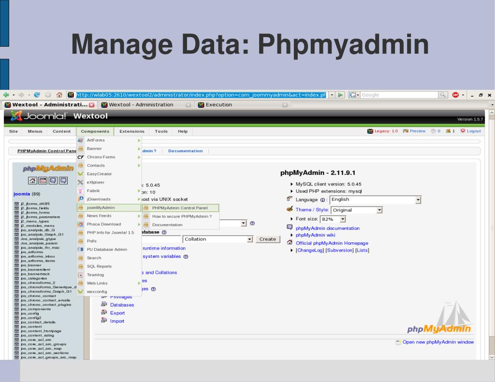Open the ChangeLog link
495x382 pixels.
coord(310,250)
